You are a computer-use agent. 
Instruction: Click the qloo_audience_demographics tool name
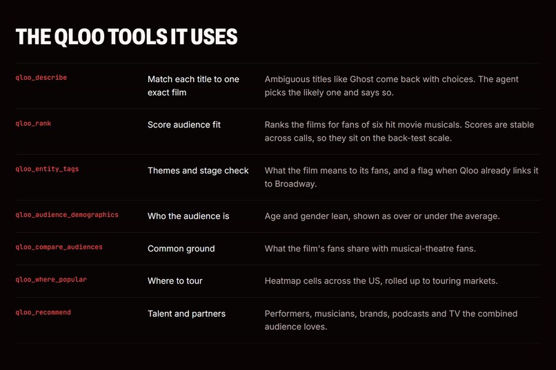[x=67, y=214]
